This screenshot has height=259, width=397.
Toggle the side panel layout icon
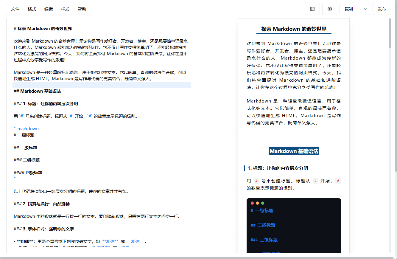click(312, 9)
